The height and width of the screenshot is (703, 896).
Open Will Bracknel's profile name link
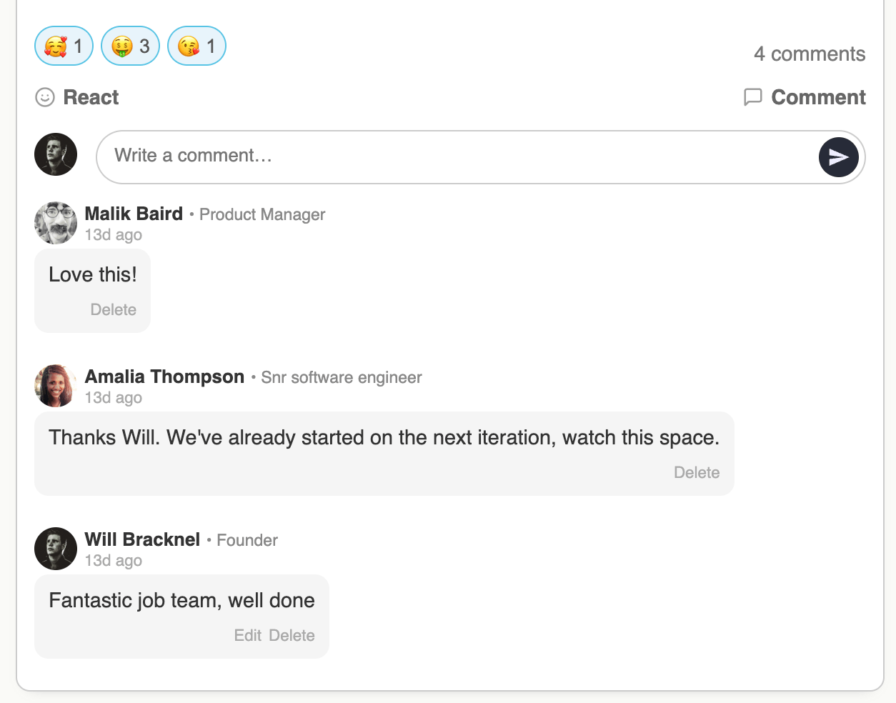coord(142,539)
